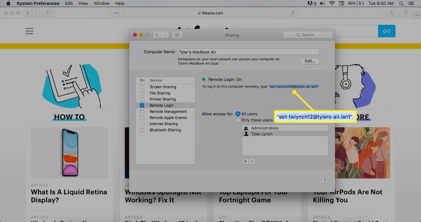This screenshot has height=222, width=421.
Task: Show Safari tab overview
Action: tap(406, 13)
